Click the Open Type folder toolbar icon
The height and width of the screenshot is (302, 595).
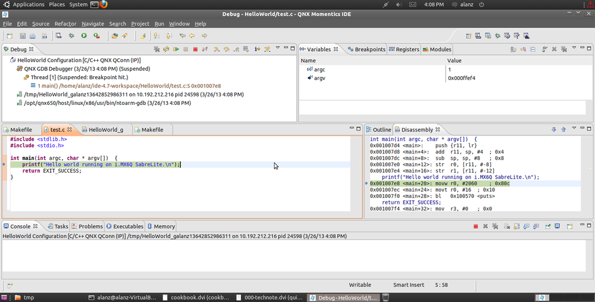[x=114, y=36]
